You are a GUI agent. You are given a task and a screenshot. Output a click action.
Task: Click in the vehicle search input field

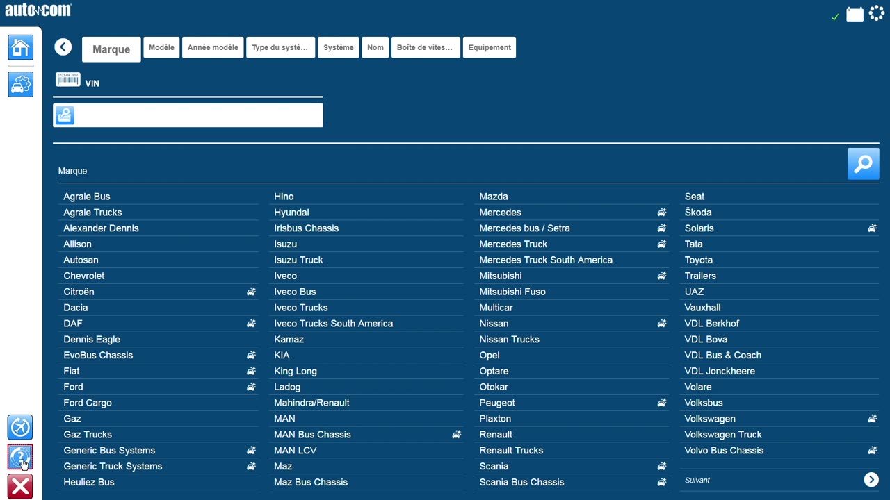(x=188, y=115)
